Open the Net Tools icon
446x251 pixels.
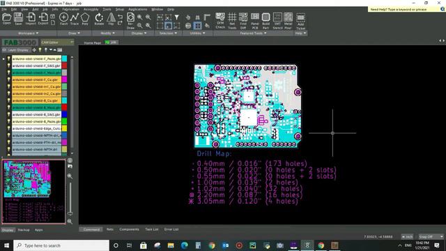tap(232, 21)
